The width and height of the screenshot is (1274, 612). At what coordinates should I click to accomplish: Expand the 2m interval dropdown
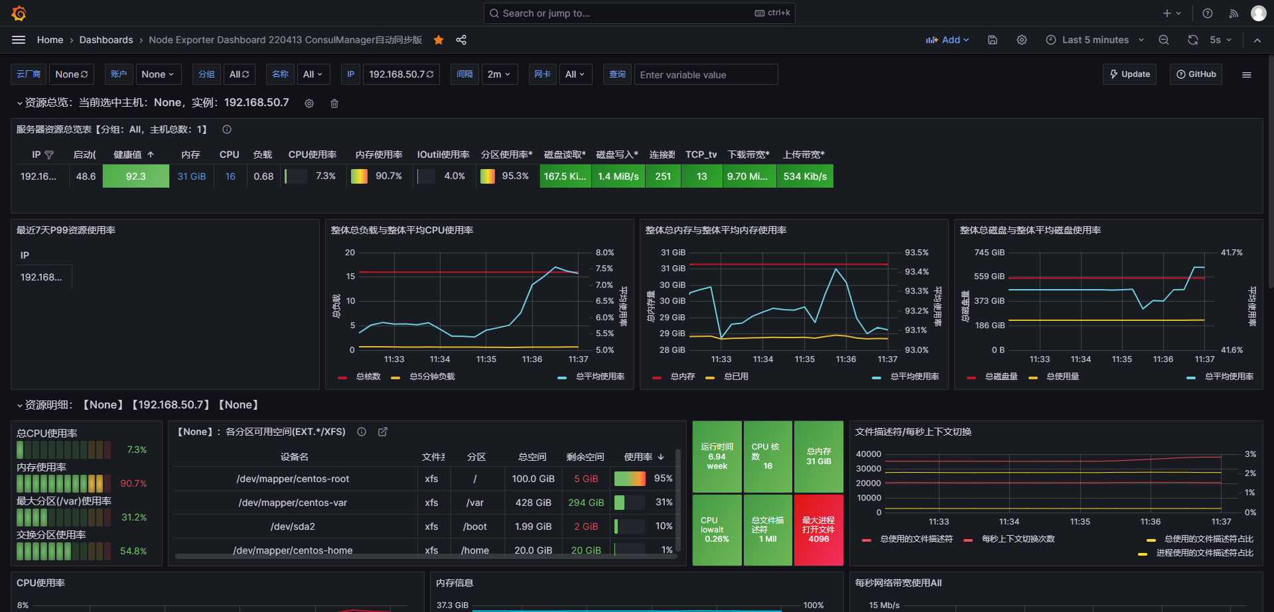tap(499, 74)
